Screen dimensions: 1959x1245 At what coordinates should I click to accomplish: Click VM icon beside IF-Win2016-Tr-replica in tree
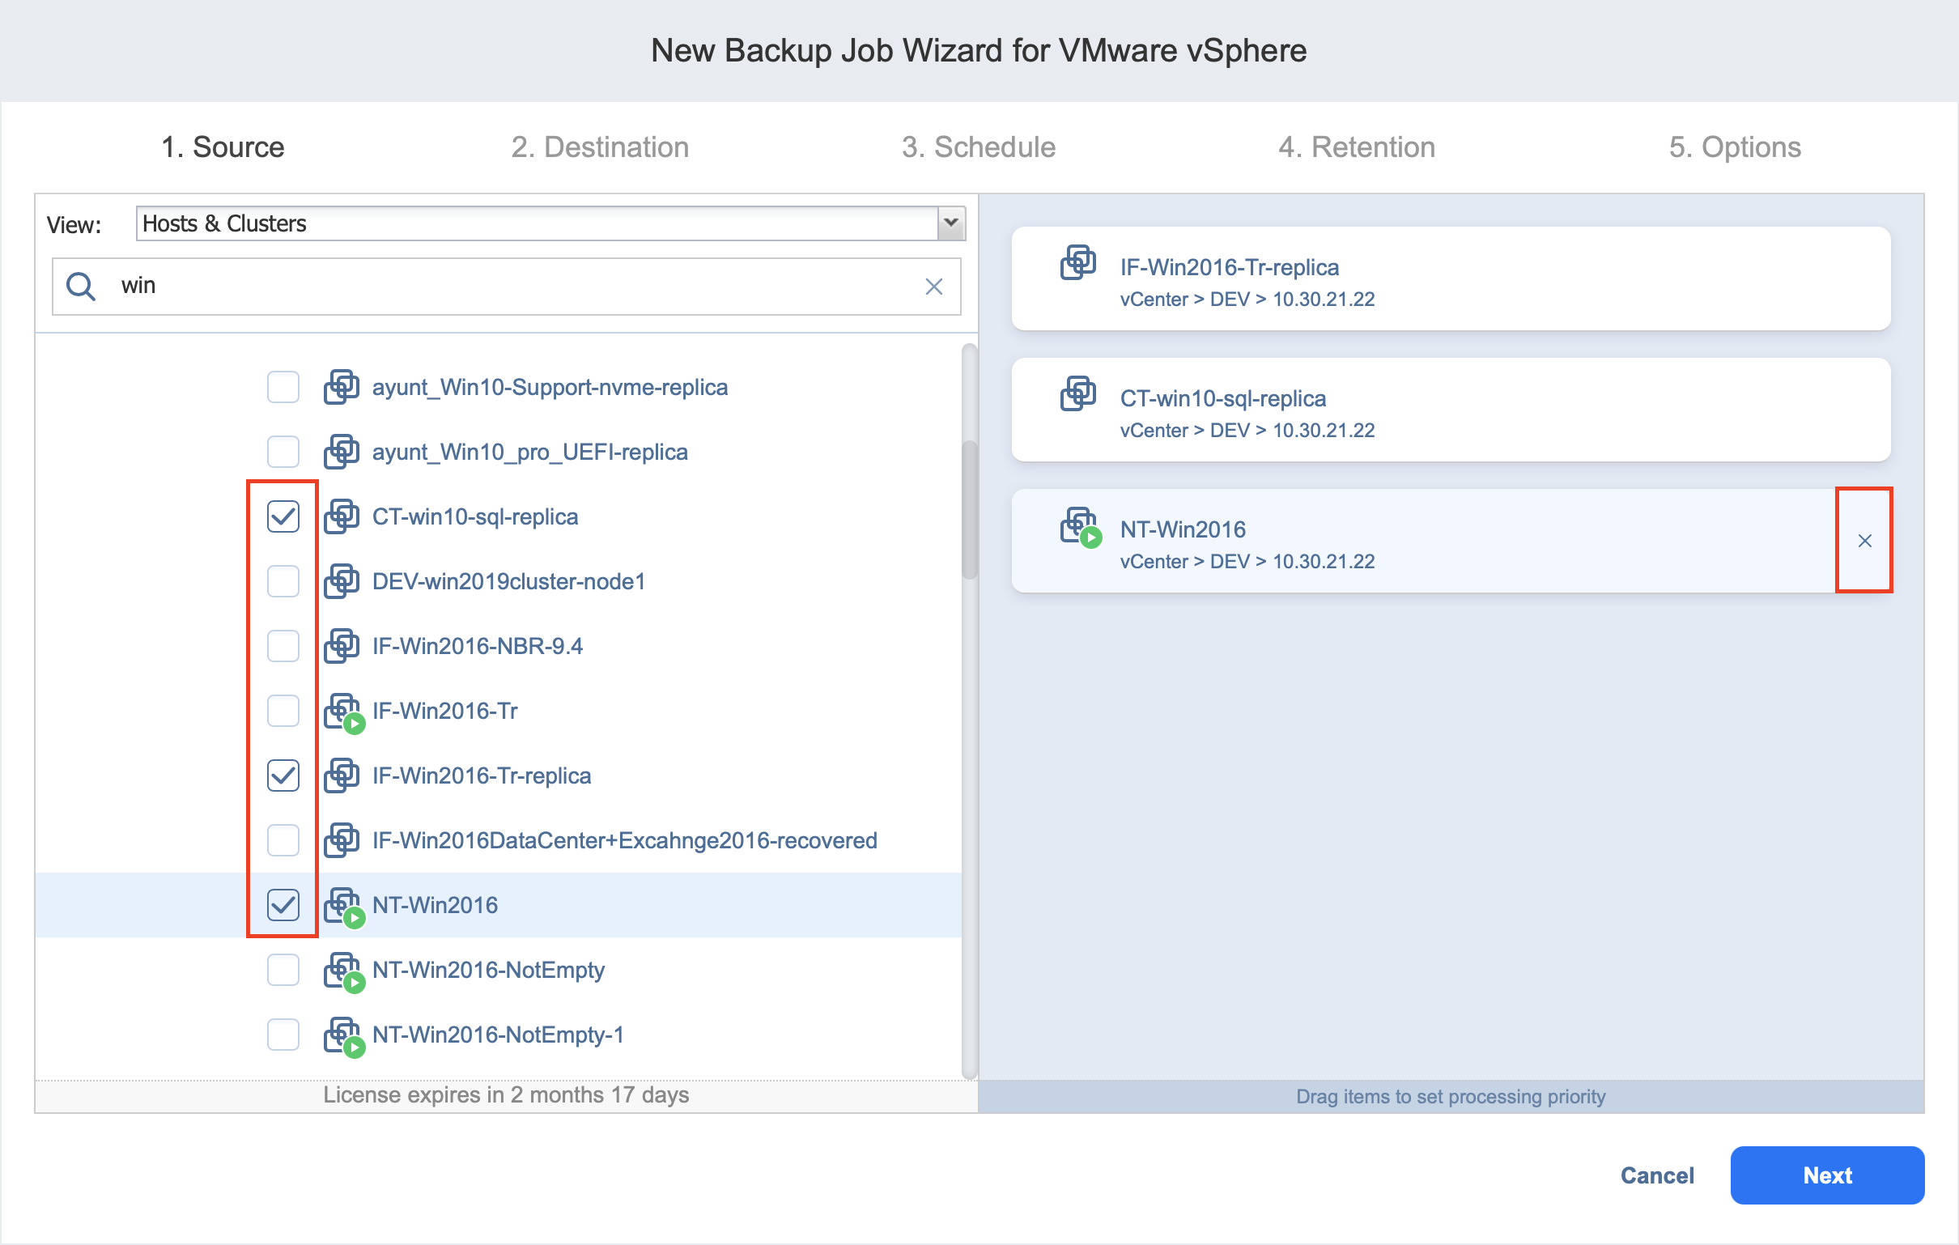coord(342,775)
